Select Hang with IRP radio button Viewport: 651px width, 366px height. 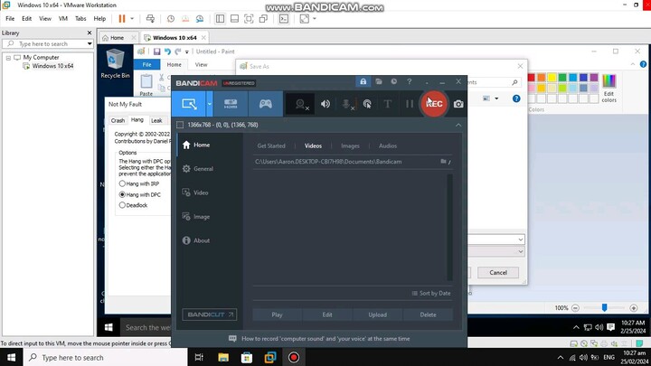coord(122,183)
